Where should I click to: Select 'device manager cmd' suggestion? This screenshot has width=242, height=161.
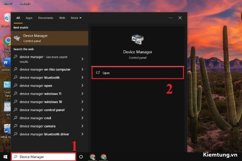50,118
